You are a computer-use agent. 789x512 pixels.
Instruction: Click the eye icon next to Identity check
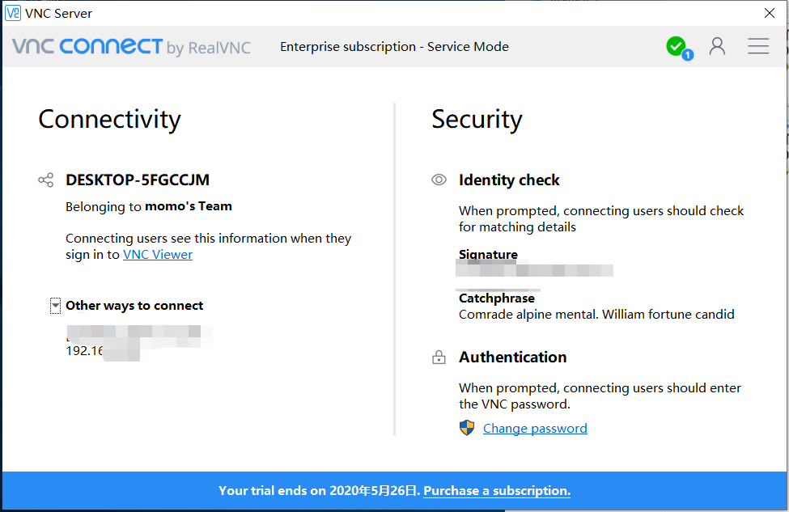click(439, 180)
